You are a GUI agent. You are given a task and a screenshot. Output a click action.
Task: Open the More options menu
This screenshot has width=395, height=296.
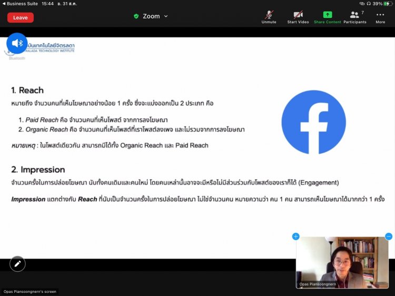(x=380, y=17)
